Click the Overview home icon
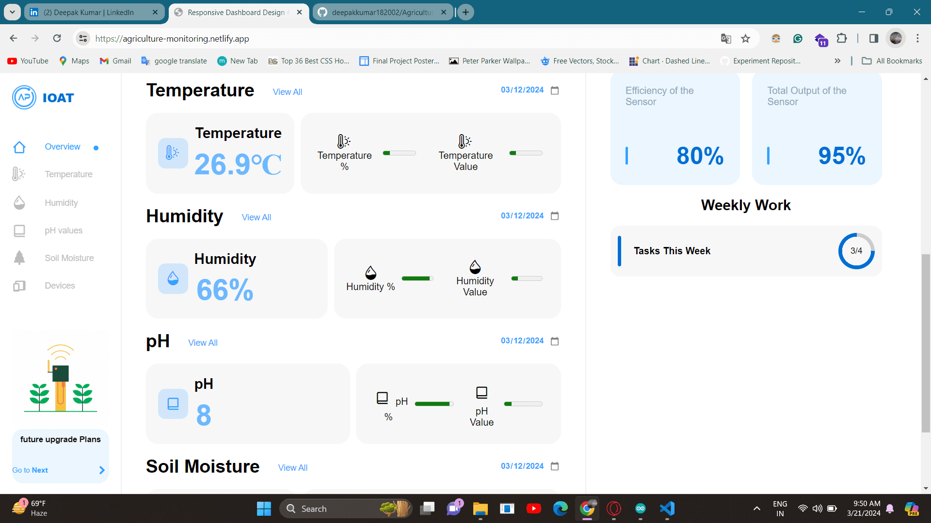The image size is (931, 523). (x=19, y=146)
